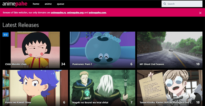The height and width of the screenshot is (106, 205).
Task: Open the home menu item
Action: tap(36, 4)
